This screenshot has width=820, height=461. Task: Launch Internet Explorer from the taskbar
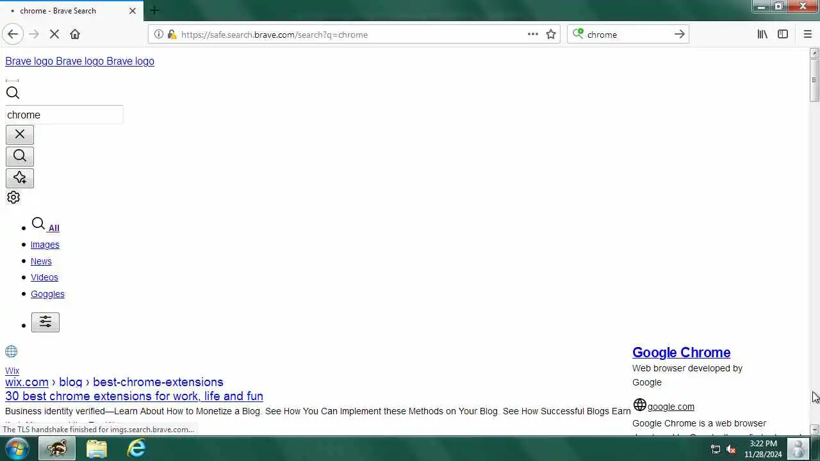point(136,448)
